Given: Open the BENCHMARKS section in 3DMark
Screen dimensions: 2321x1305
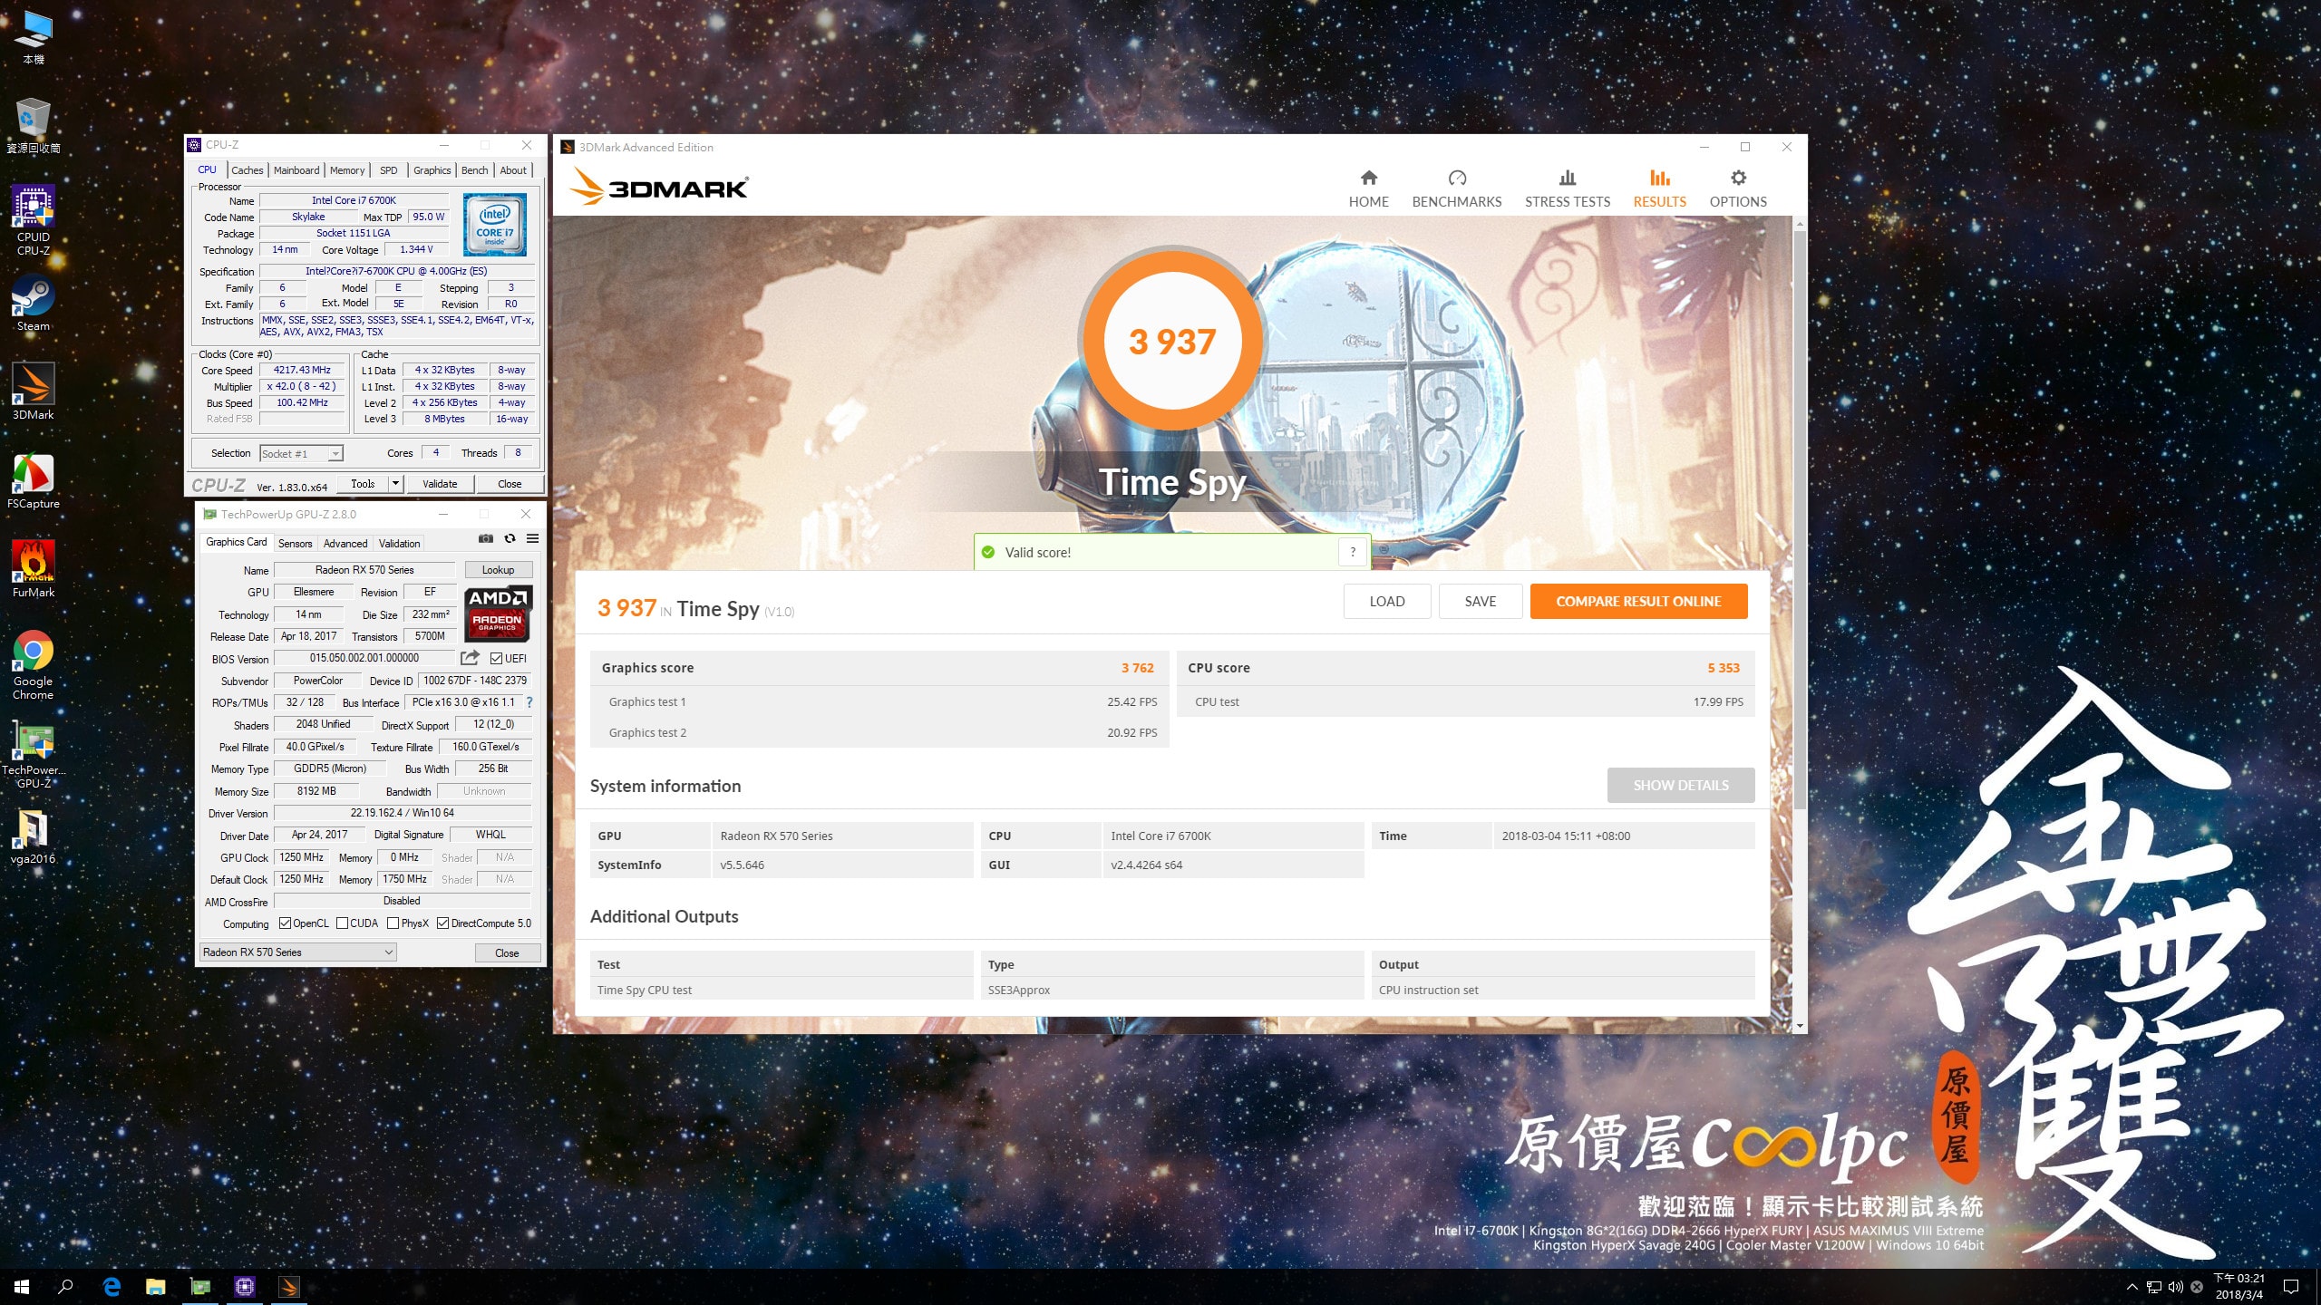Looking at the screenshot, I should click(1456, 189).
